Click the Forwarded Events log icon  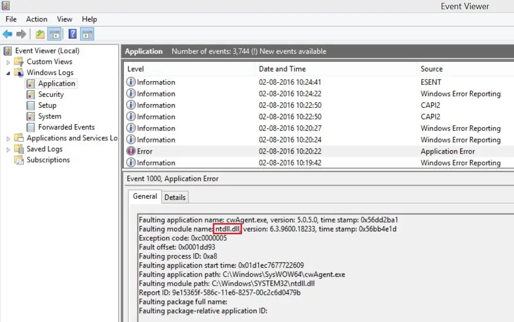click(31, 127)
